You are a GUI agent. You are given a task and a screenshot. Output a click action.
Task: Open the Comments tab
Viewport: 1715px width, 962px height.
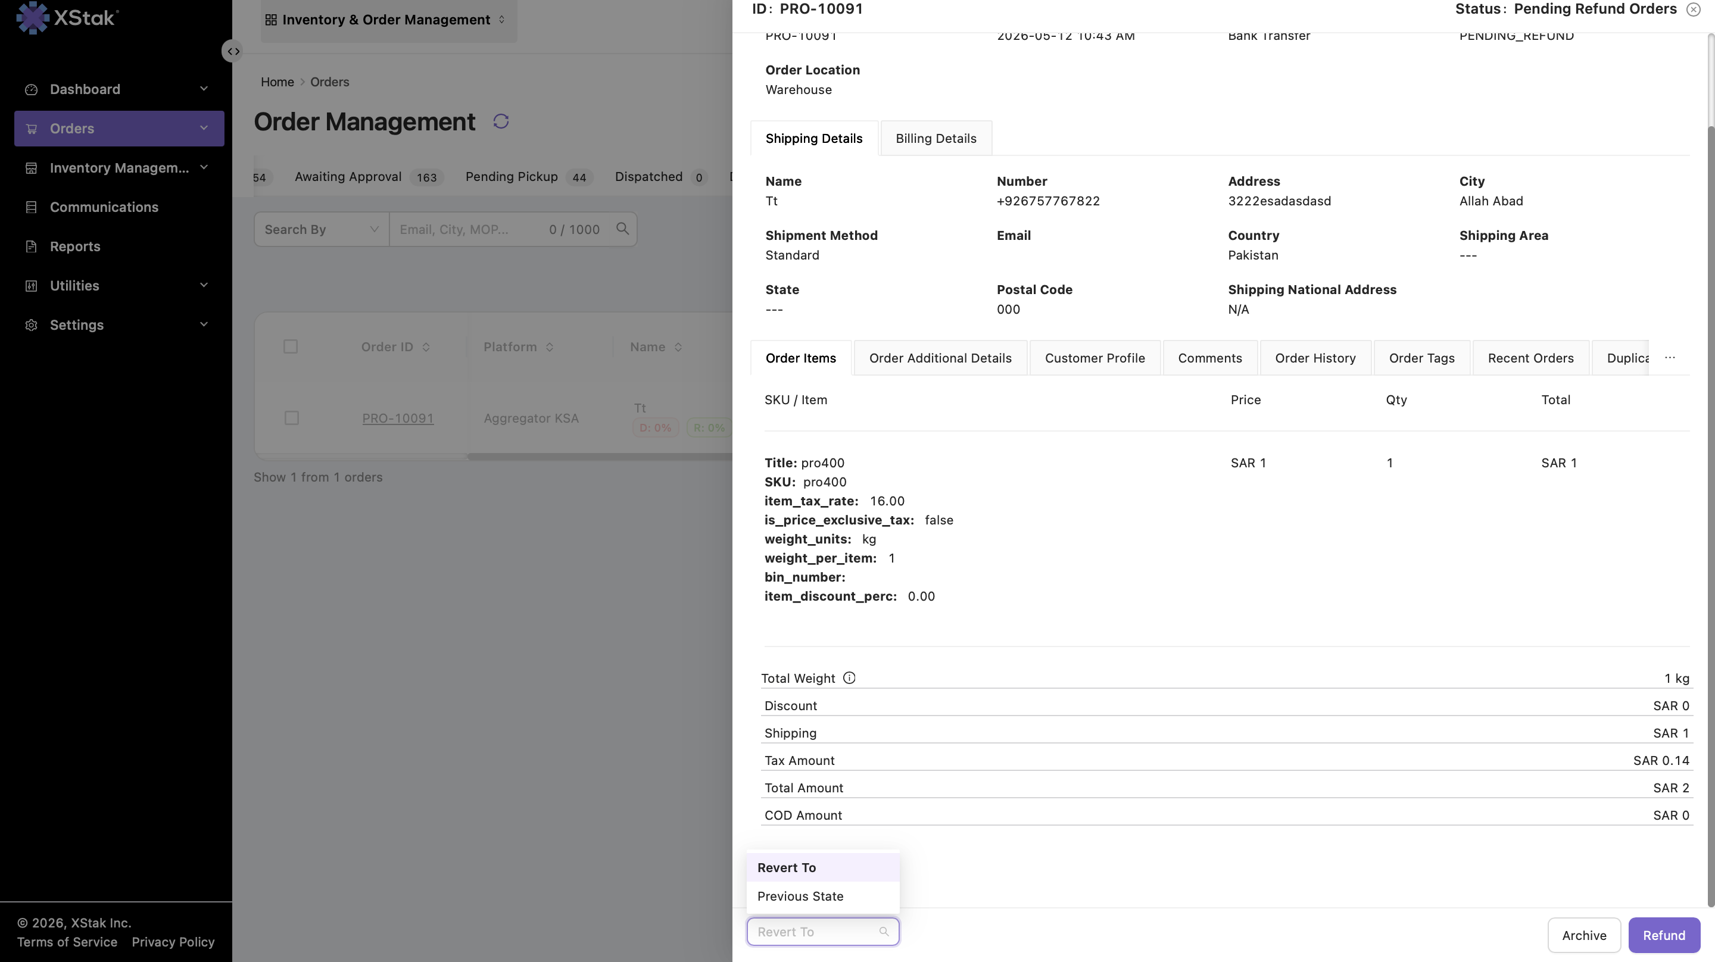coord(1209,358)
